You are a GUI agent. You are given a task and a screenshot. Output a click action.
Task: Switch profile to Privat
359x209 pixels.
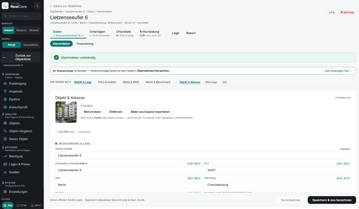click(x=12, y=45)
